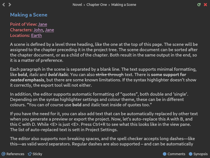The height and width of the screenshot is (158, 210).
Task: Toggle the Comments blue circle
Action: point(164,154)
